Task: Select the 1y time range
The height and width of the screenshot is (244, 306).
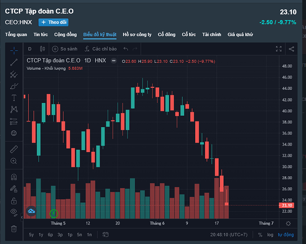Action: (41, 235)
